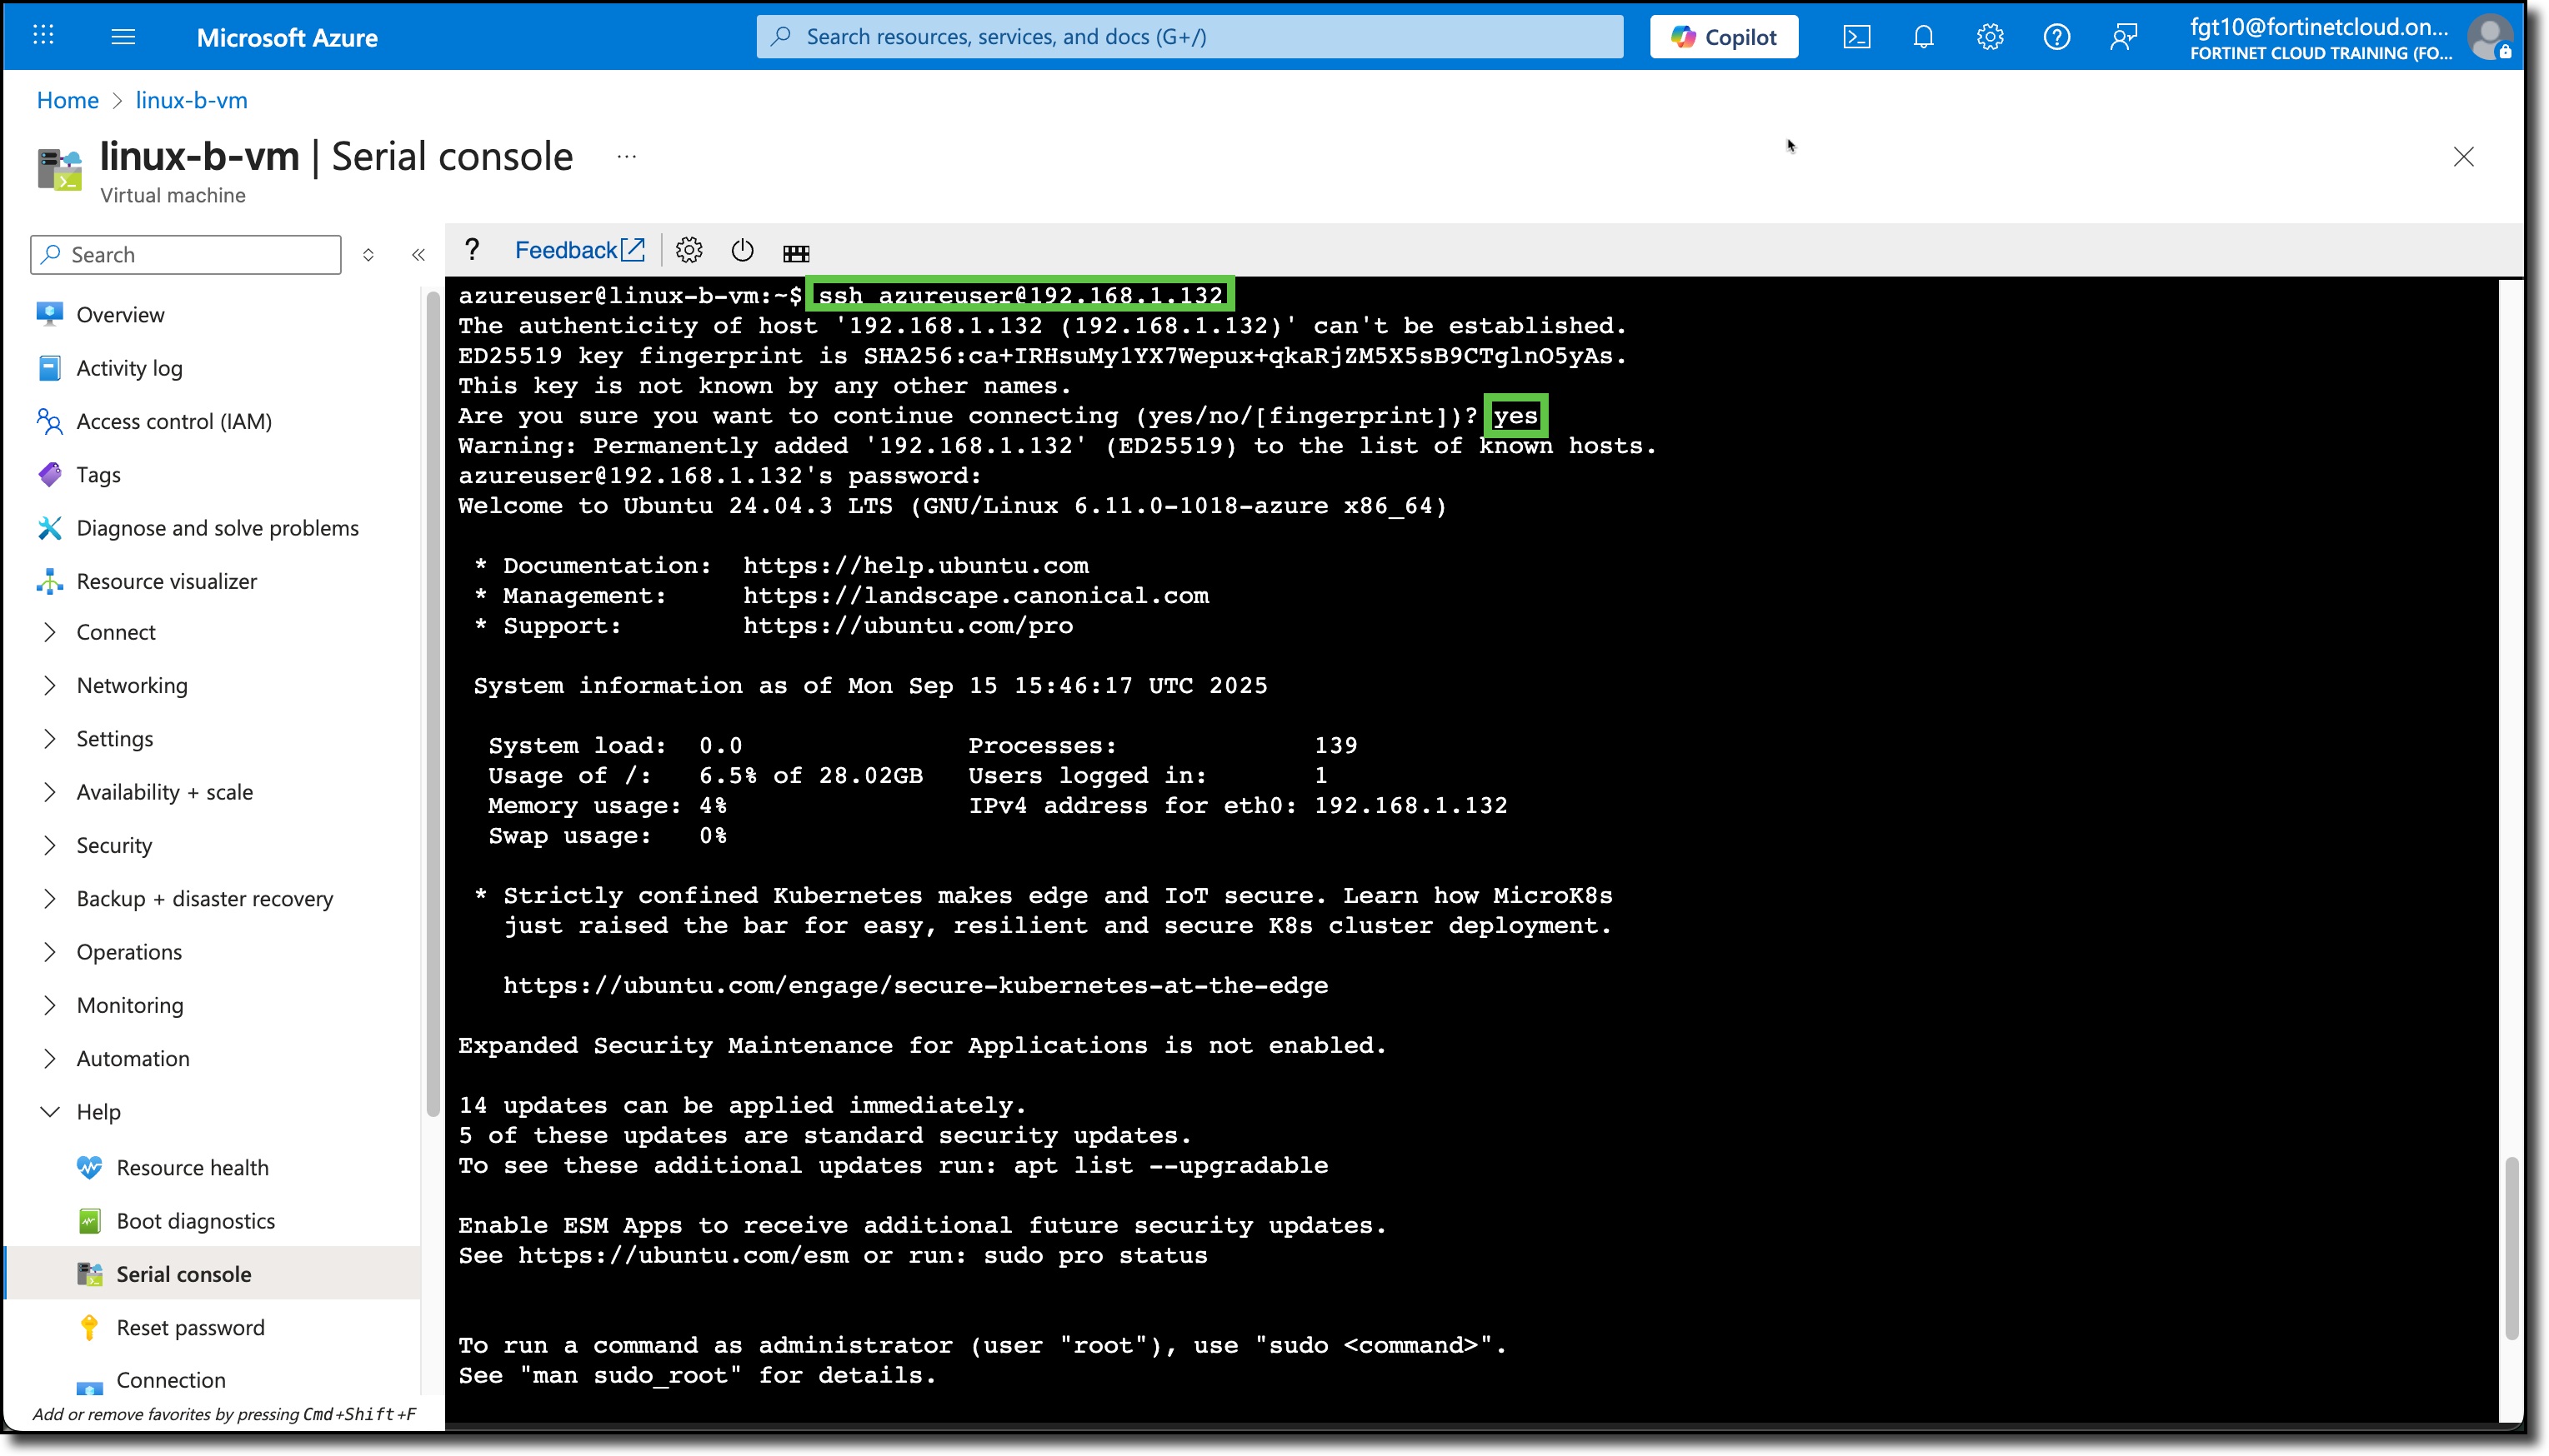This screenshot has height=1456, width=2549.
Task: Open Cloud Shell from the top bar
Action: coord(1858,36)
